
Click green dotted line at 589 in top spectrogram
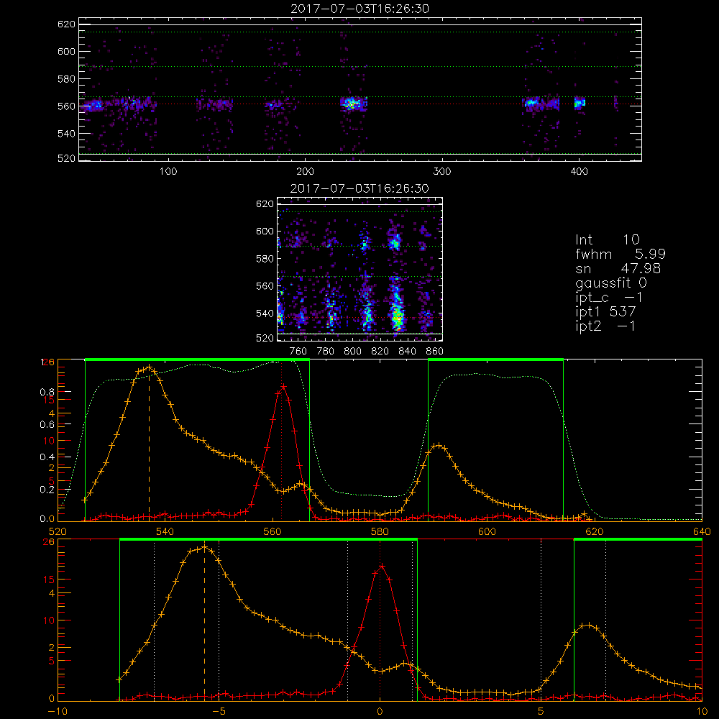360,66
